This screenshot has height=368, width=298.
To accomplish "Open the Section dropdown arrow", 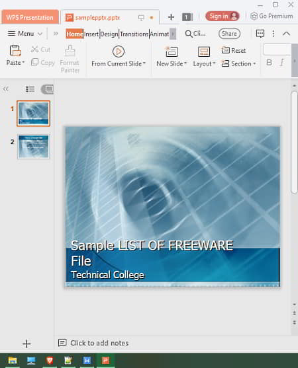I will tap(254, 63).
